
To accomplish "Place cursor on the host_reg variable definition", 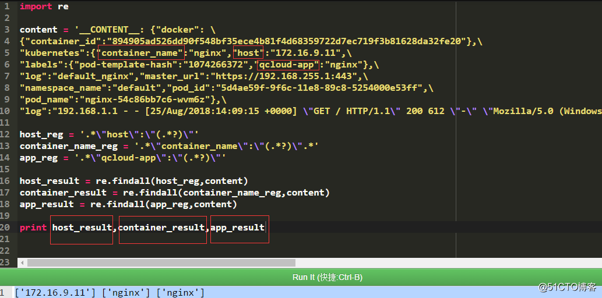I will pyautogui.click(x=38, y=134).
